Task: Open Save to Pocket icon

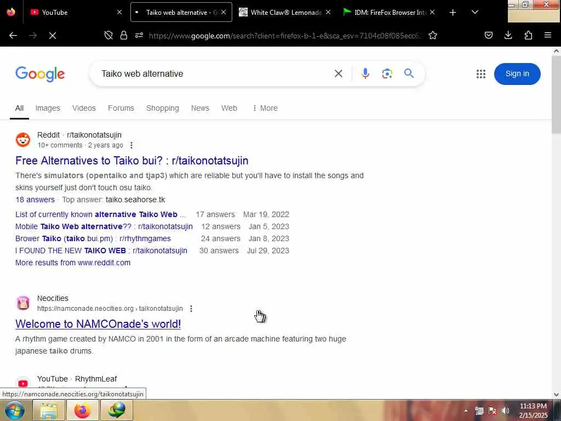Action: click(x=489, y=35)
